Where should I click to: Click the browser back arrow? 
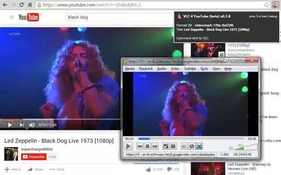click(x=5, y=5)
